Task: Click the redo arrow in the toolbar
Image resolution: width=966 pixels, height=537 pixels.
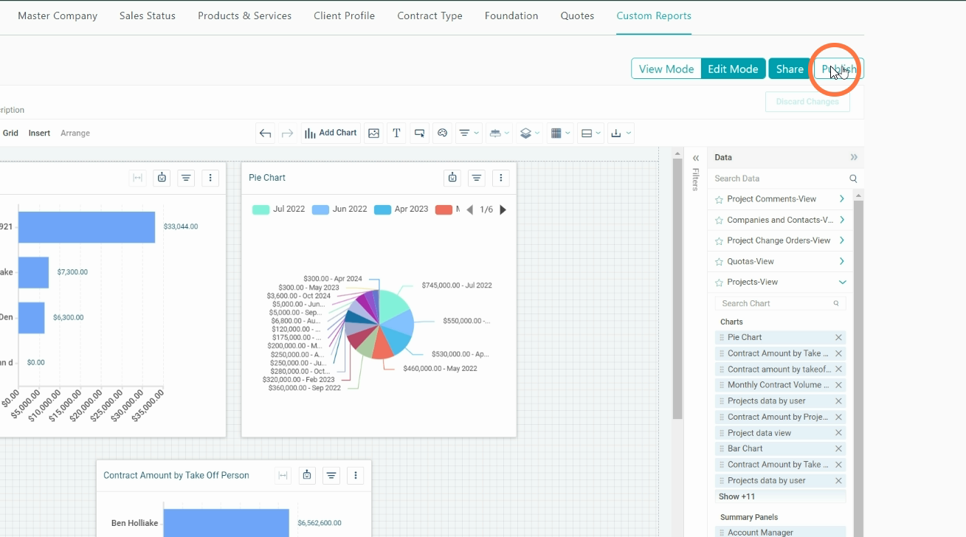Action: point(288,134)
